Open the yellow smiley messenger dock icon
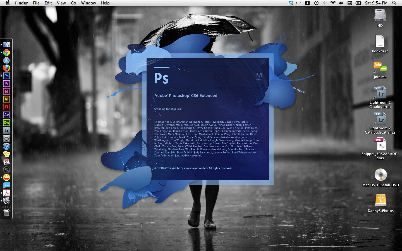Viewport: 402px width, 251px height. click(x=6, y=177)
